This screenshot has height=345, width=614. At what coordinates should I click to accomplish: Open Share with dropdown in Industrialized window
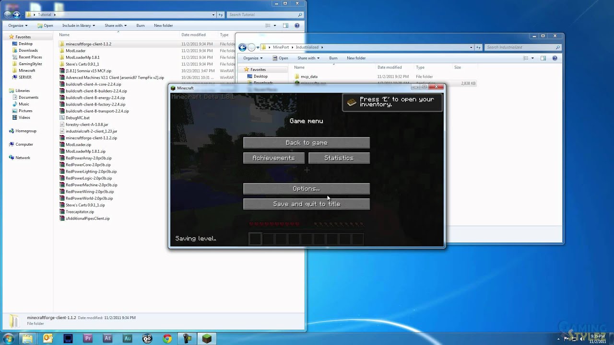pos(308,58)
